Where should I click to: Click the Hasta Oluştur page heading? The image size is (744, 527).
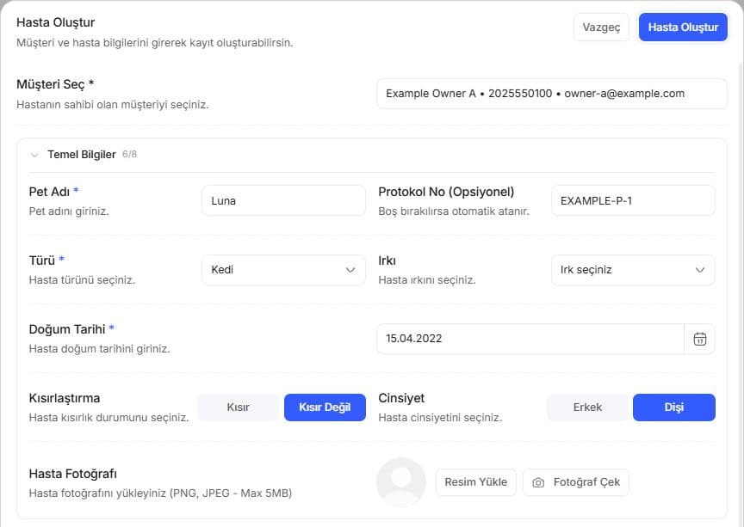(55, 22)
